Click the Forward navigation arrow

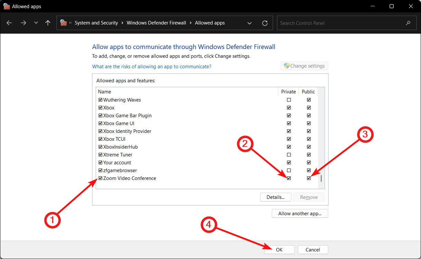point(23,23)
